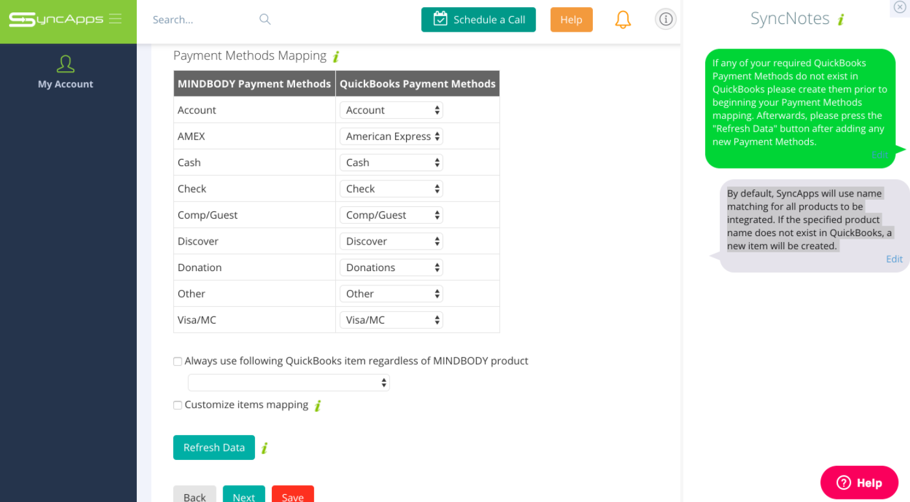Open QuickBooks dropdown for Other row
Image resolution: width=910 pixels, height=502 pixels.
[391, 294]
